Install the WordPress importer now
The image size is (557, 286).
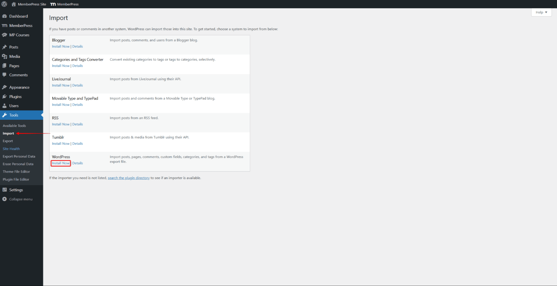61,163
